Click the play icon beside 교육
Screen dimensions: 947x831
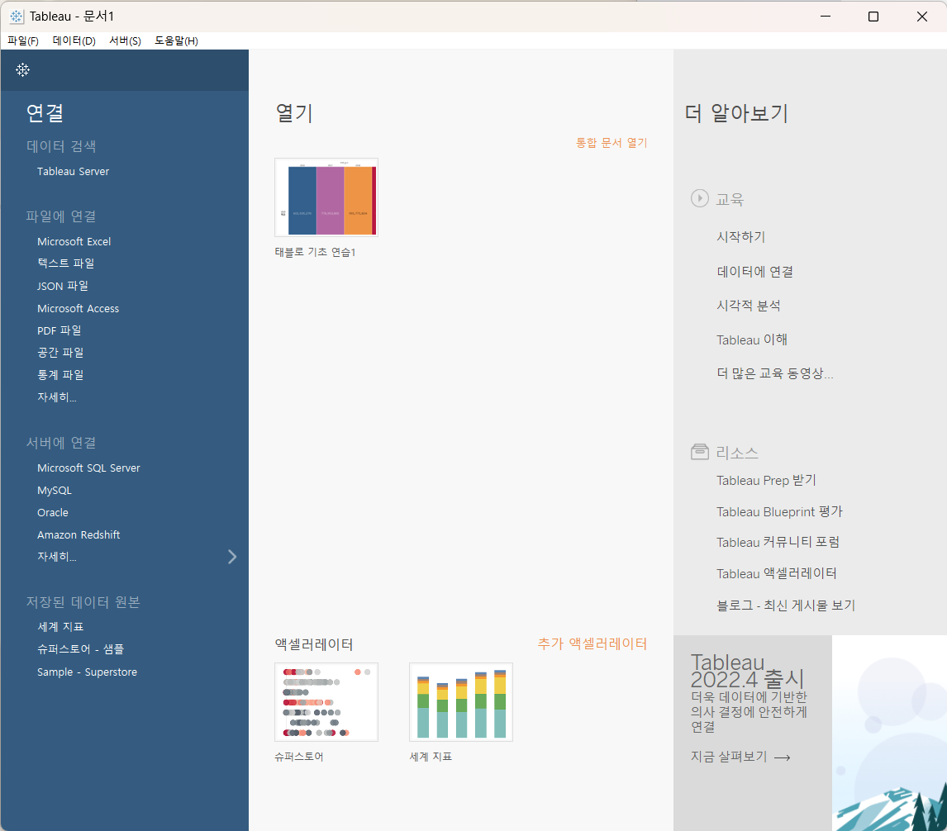(699, 198)
